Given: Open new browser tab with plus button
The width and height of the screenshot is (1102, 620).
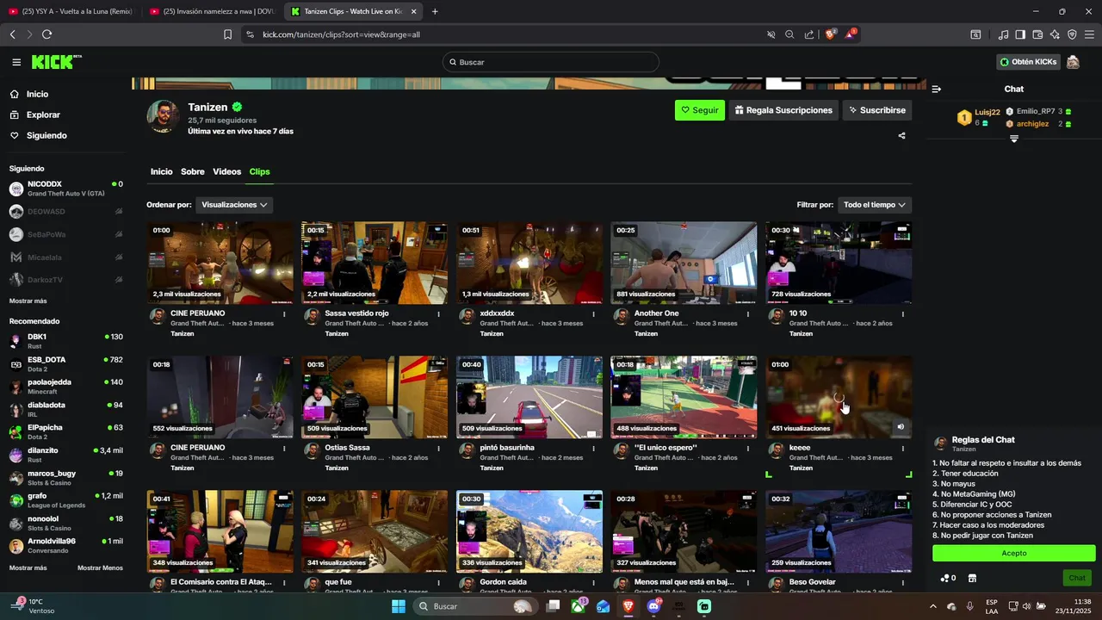Looking at the screenshot, I should (435, 11).
